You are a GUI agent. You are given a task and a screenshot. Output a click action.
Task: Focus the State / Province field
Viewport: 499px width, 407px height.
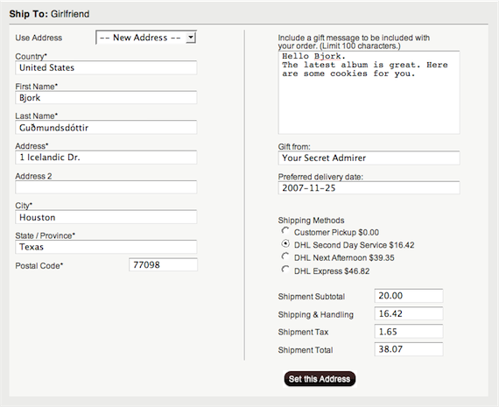[106, 247]
